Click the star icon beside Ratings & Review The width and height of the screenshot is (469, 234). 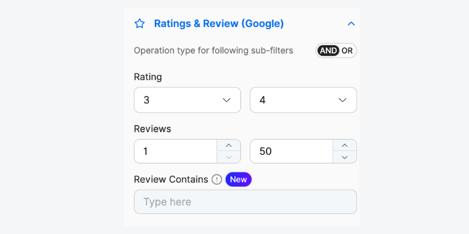point(140,23)
